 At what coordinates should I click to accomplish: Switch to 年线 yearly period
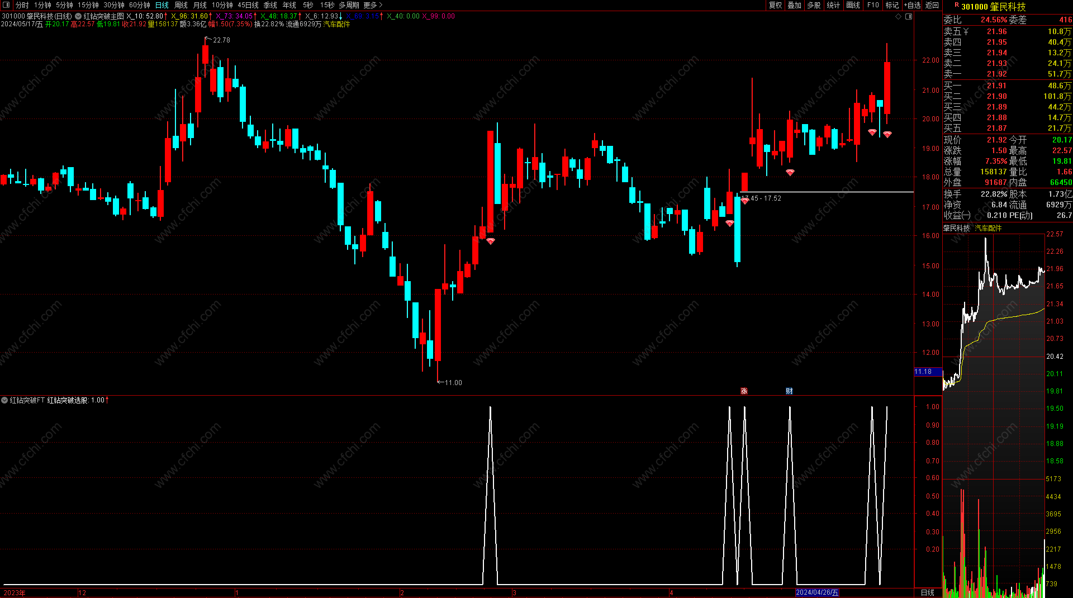pyautogui.click(x=289, y=5)
